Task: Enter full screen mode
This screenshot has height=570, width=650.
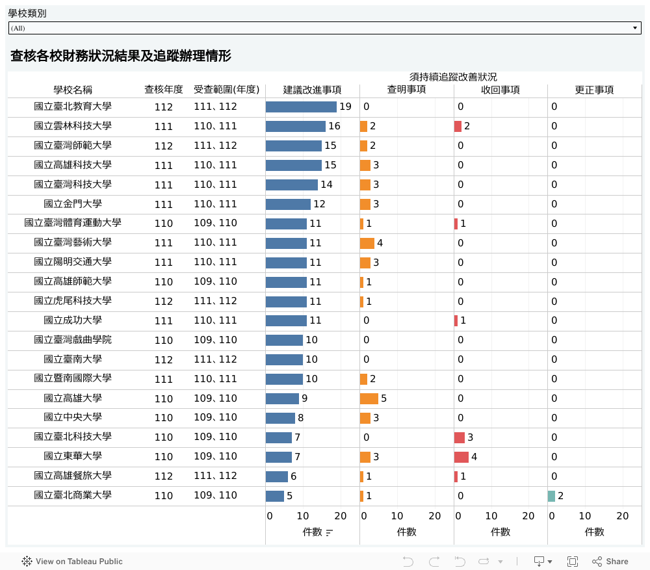Action: (573, 562)
